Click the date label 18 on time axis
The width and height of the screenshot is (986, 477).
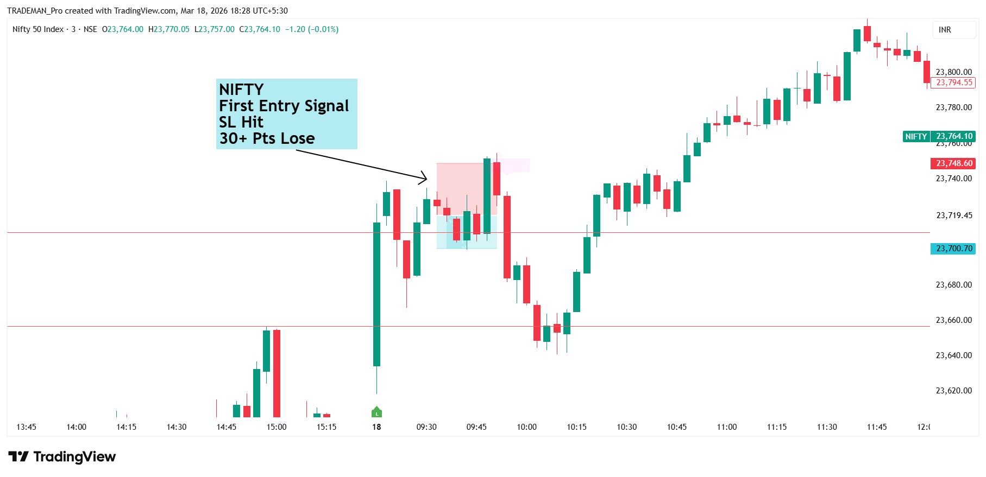[x=376, y=427]
